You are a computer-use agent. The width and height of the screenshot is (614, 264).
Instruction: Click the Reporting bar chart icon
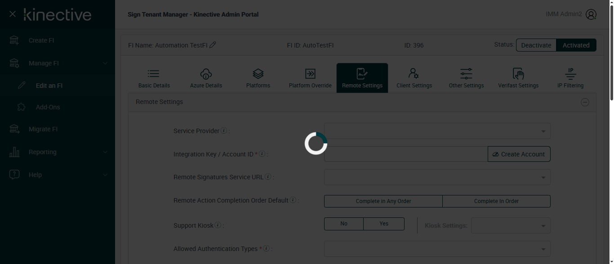tap(14, 152)
